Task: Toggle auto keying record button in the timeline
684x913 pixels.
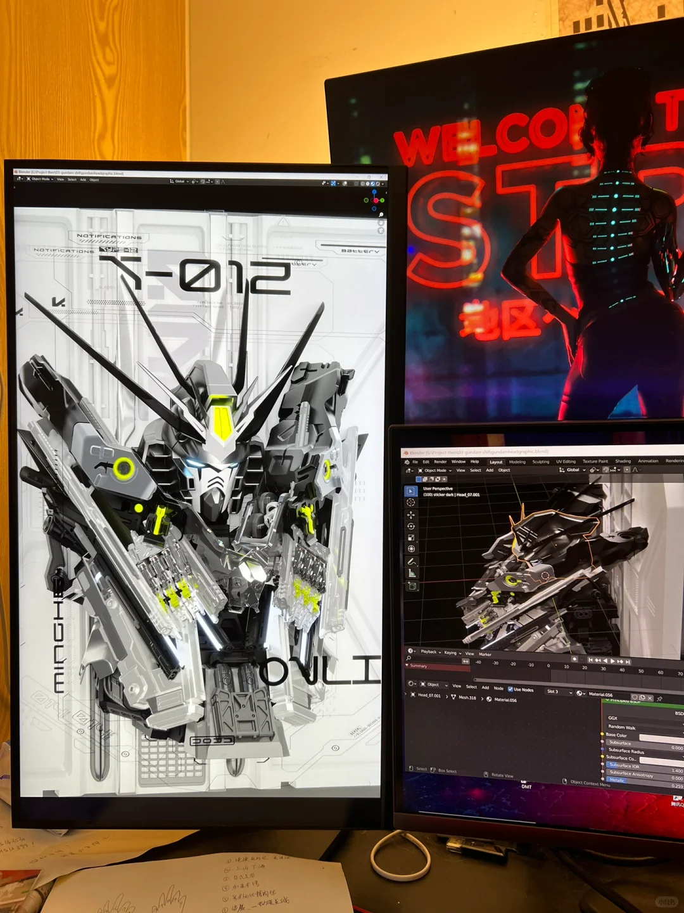Action: pos(574,659)
